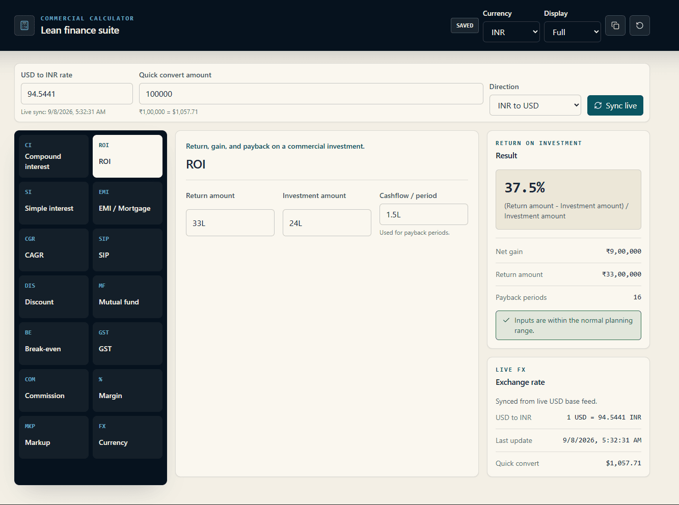Open the Direction dropdown
This screenshot has width=679, height=505.
(x=535, y=105)
